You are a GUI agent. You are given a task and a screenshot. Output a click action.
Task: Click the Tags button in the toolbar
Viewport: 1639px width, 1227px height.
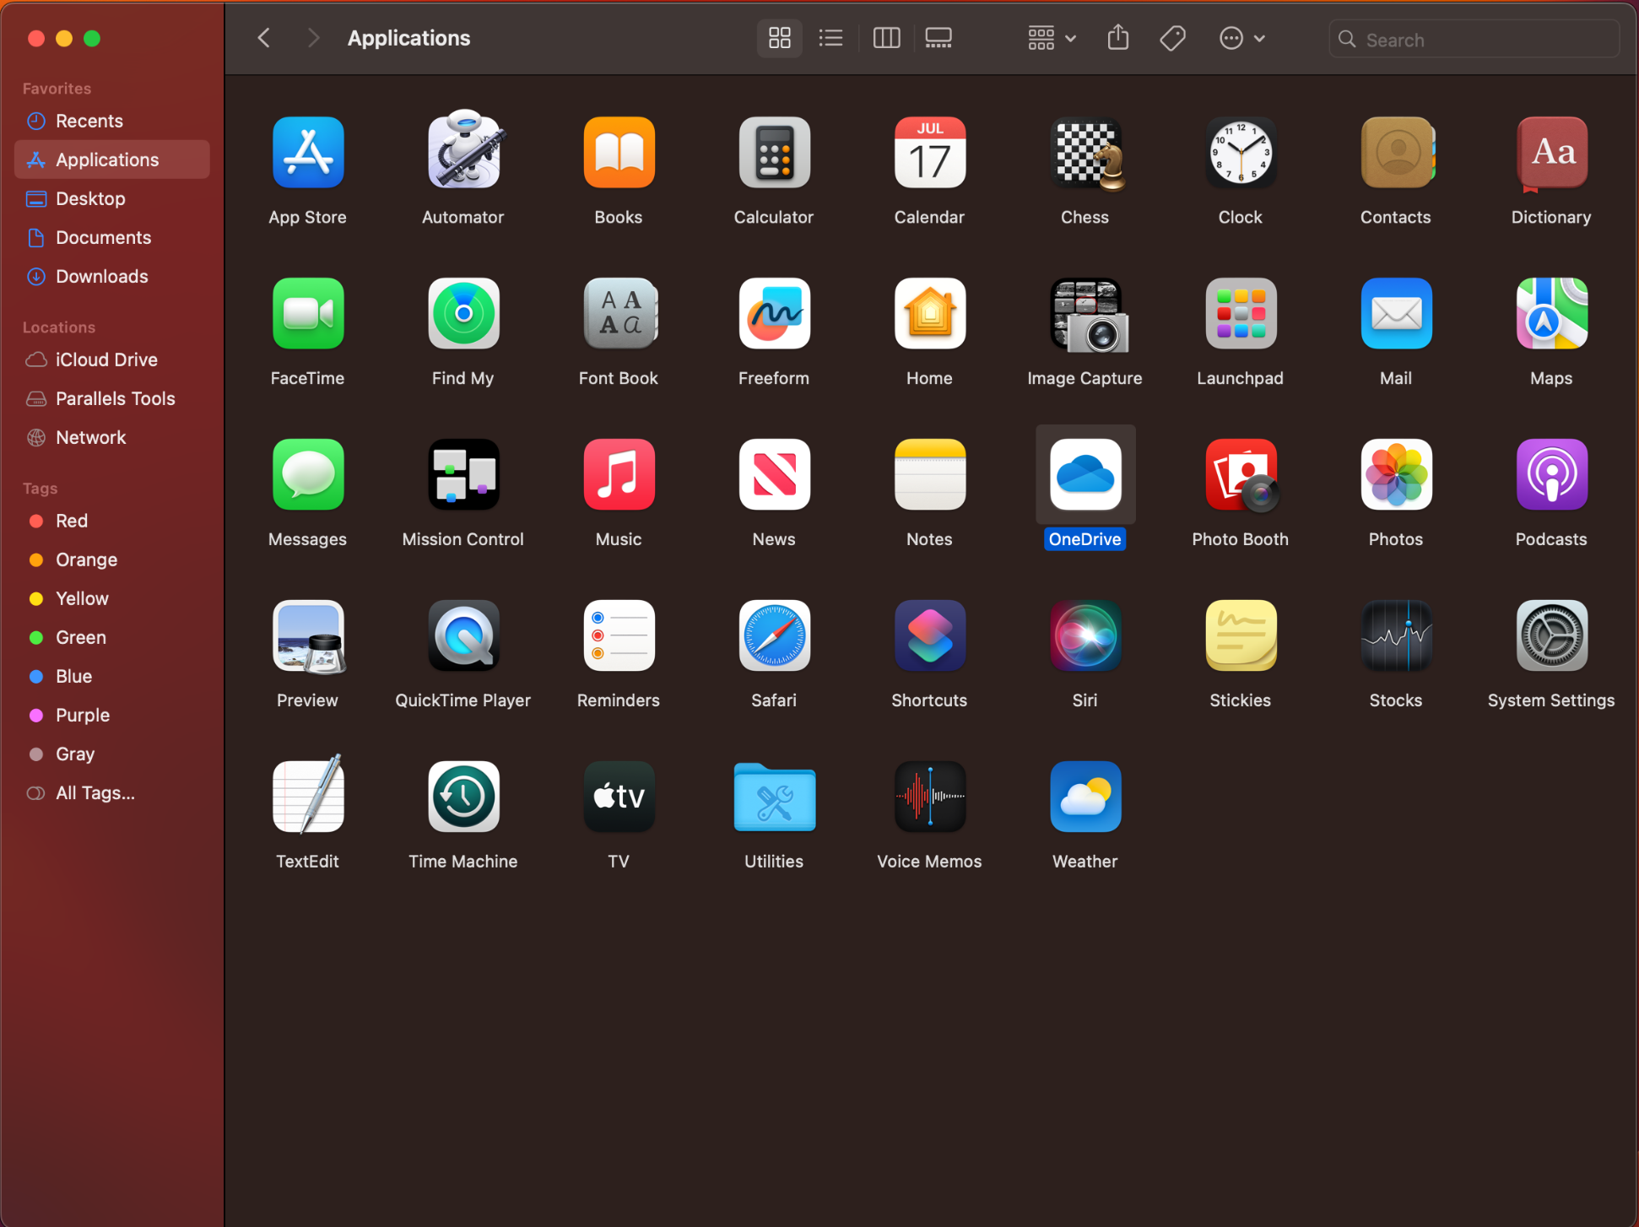[x=1172, y=38]
